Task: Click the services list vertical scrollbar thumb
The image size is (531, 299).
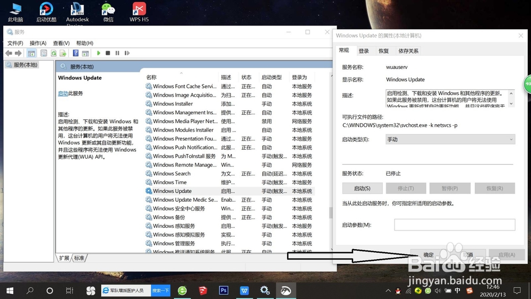Action: [x=330, y=212]
